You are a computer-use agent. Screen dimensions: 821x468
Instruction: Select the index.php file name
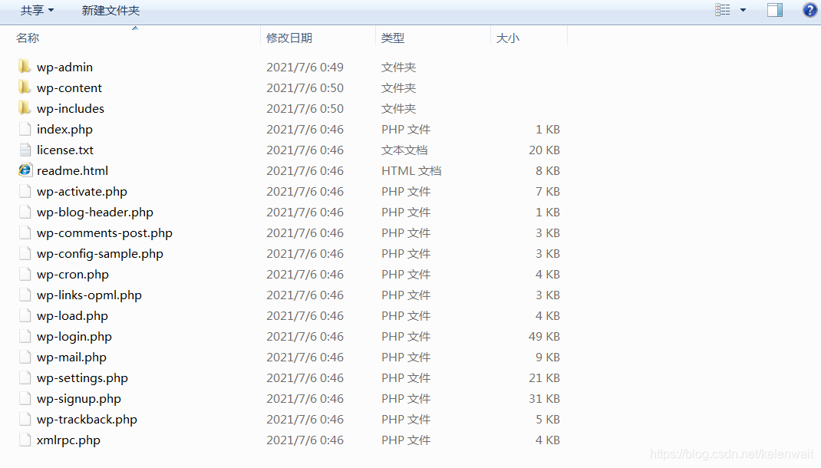[64, 130]
